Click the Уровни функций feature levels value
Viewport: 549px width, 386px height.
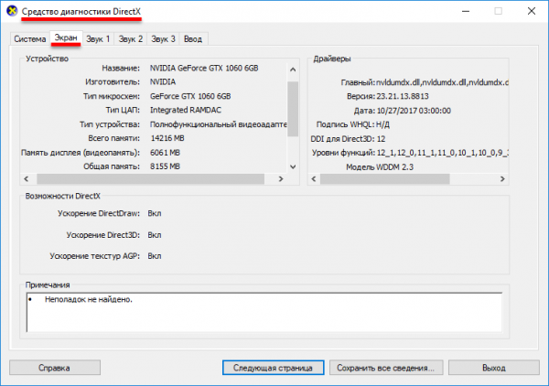point(442,153)
